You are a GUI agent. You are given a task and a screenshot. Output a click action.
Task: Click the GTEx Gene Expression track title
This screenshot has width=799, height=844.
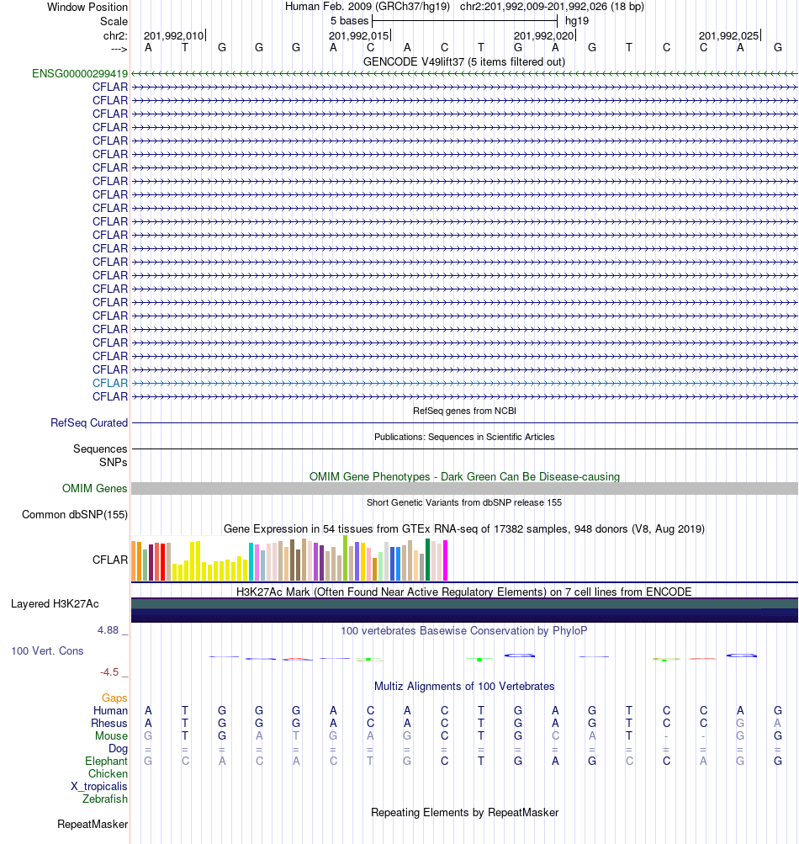pyautogui.click(x=464, y=528)
